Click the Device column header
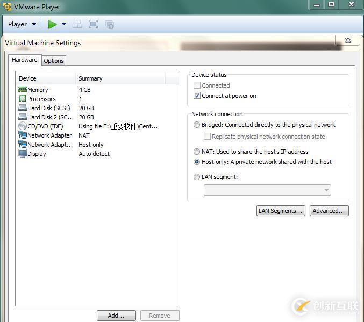This screenshot has height=322, width=364. (46, 78)
